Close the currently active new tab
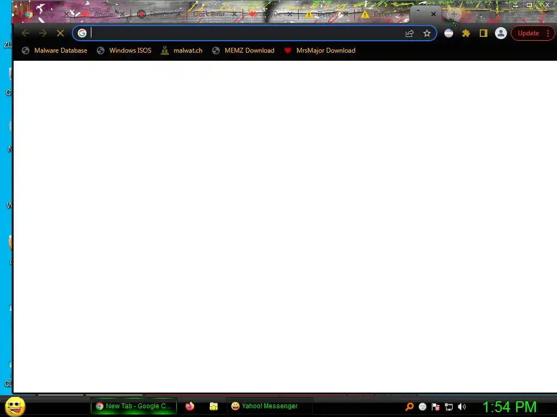 [x=434, y=14]
